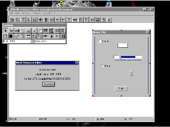Open the Options menu

tap(37, 13)
